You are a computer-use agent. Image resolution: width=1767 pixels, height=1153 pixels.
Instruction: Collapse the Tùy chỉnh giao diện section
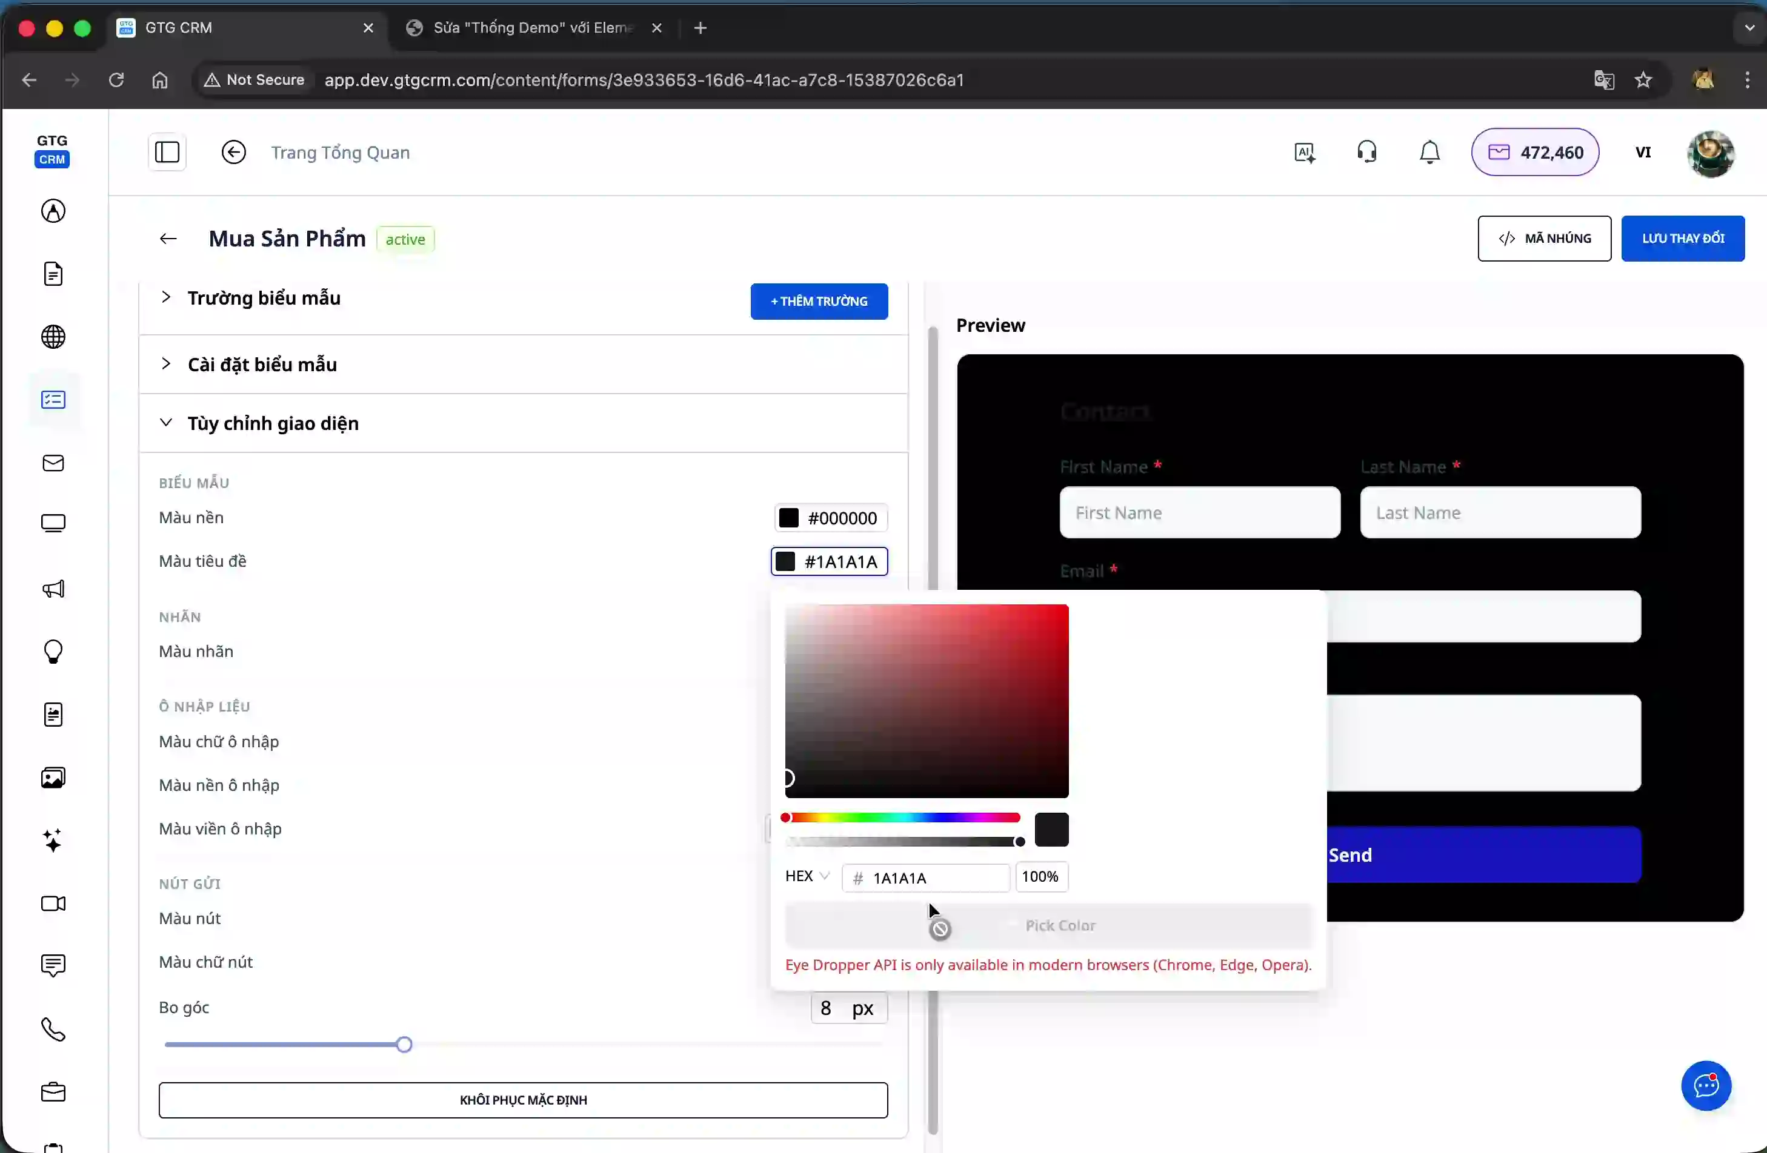coord(273,423)
